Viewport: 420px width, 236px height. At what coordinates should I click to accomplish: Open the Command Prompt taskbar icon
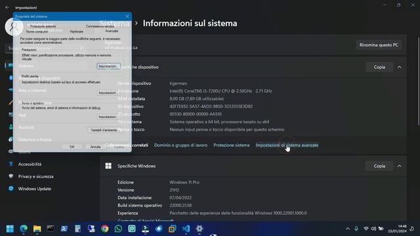point(51,229)
